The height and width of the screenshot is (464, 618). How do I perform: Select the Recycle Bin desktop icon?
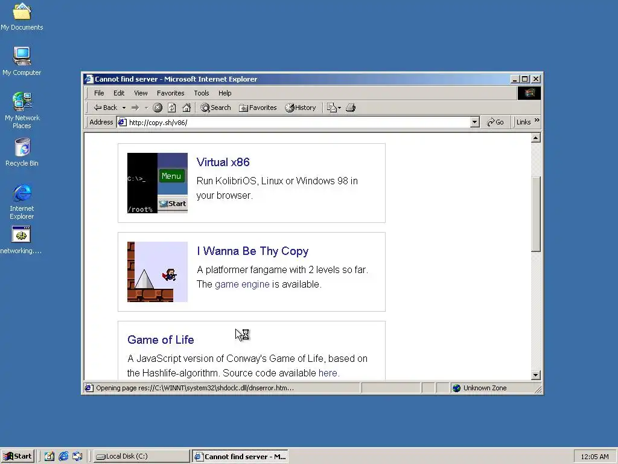pyautogui.click(x=22, y=152)
